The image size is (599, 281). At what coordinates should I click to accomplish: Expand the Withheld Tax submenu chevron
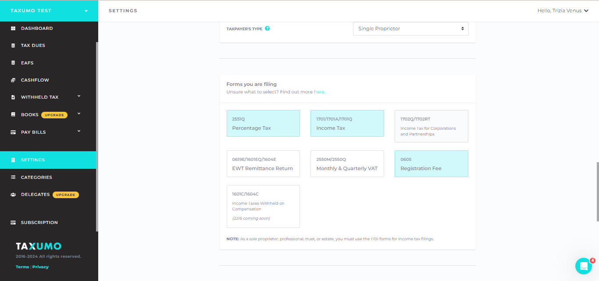pos(79,96)
